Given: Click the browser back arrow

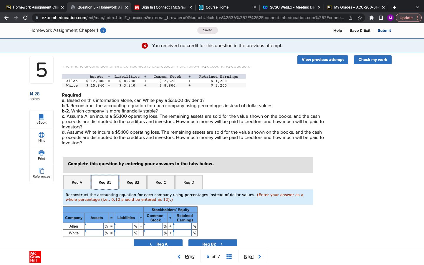Looking at the screenshot, I should 6,18.
